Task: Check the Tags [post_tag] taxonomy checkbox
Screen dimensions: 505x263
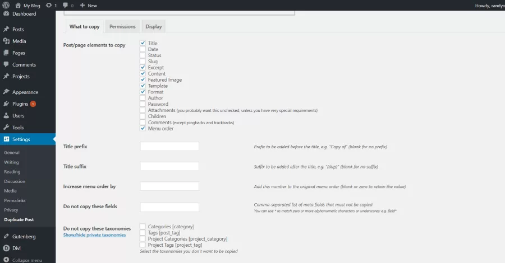Action: tap(143, 232)
